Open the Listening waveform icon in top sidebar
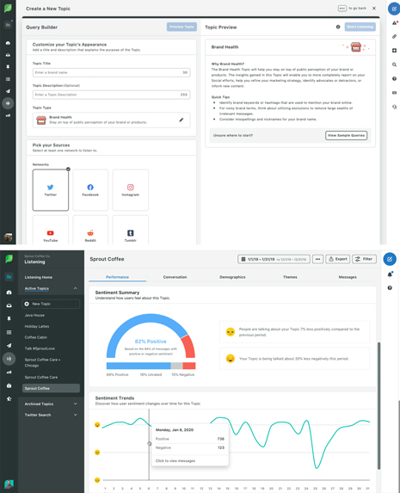Image resolution: width=400 pixels, height=493 pixels. (8, 103)
